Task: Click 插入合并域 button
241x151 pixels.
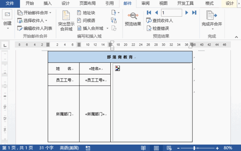Action: (x=90, y=28)
